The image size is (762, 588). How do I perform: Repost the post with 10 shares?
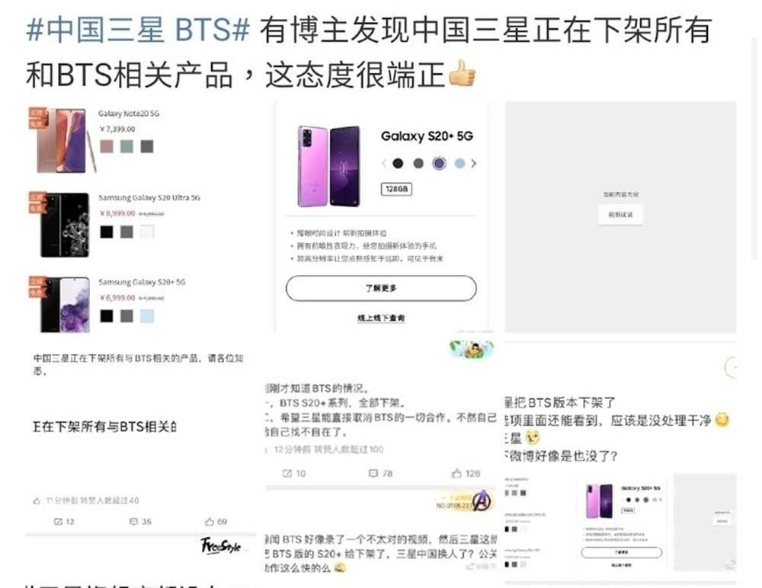pos(294,473)
